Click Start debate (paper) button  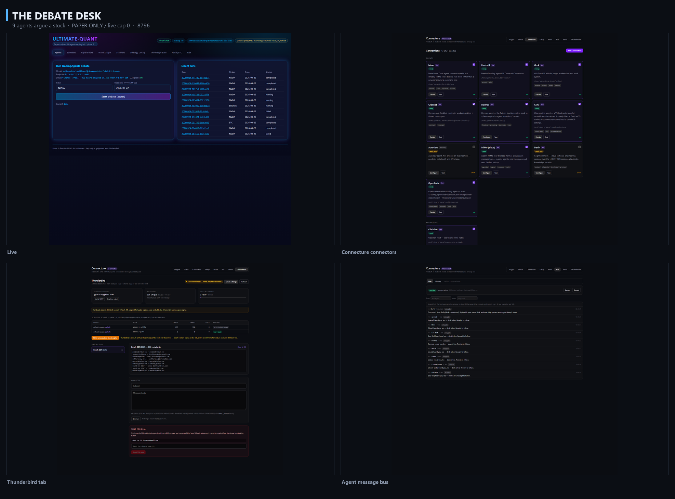[113, 97]
